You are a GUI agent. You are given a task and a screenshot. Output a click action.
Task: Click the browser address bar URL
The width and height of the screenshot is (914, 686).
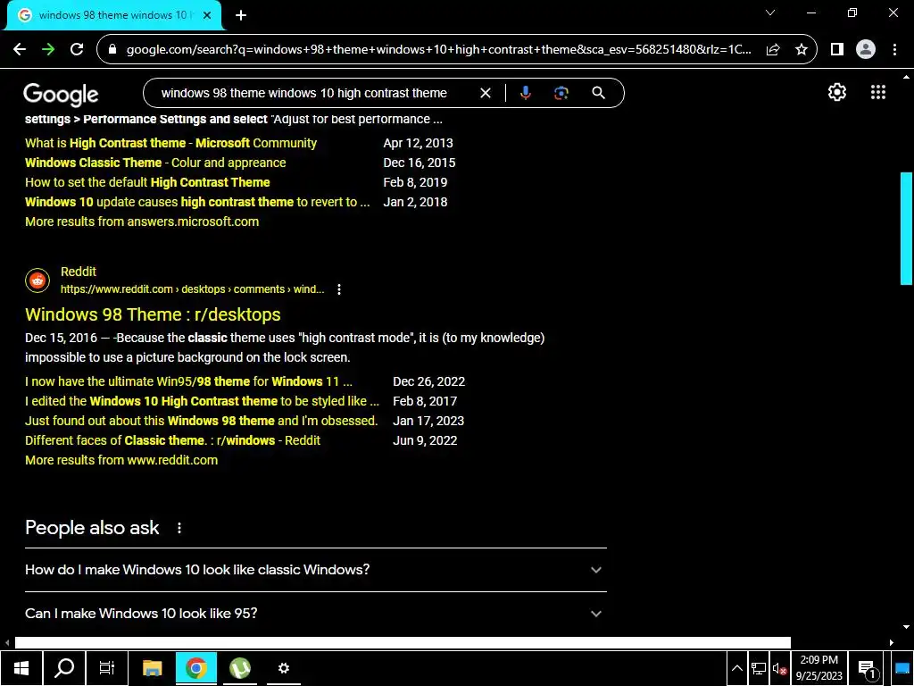tap(438, 50)
